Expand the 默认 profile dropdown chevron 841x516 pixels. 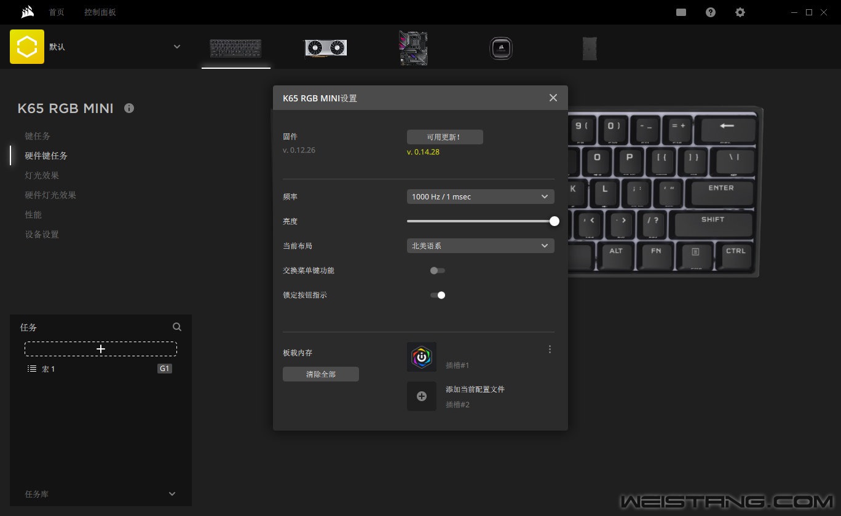pyautogui.click(x=177, y=47)
